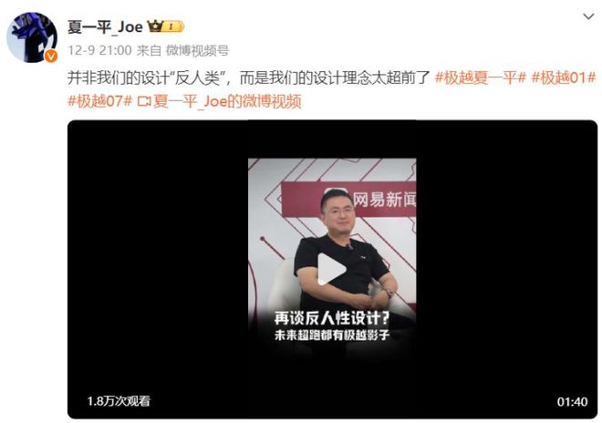Click the post text about 设计理念太超前
602x423 pixels.
pyautogui.click(x=248, y=77)
